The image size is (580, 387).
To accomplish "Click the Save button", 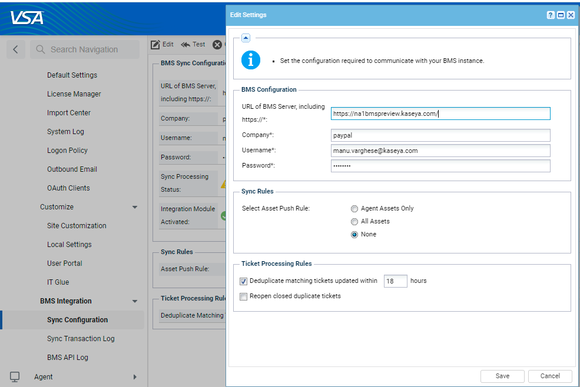I will (502, 376).
